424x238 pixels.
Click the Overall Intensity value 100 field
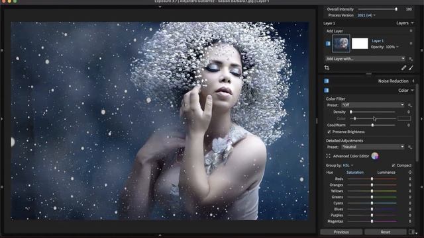[x=409, y=9]
